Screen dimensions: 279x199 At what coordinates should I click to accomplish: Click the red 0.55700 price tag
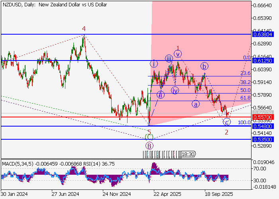[265, 117]
